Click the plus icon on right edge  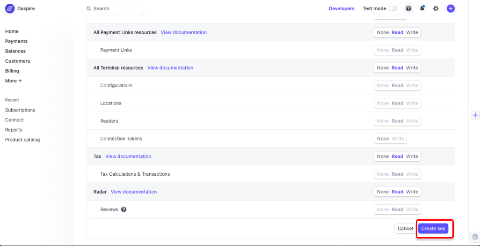(x=475, y=115)
